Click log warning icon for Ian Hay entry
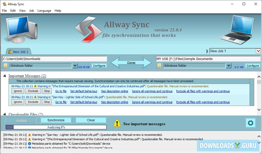Viewport: 262px width, 154px height. pos(30,135)
